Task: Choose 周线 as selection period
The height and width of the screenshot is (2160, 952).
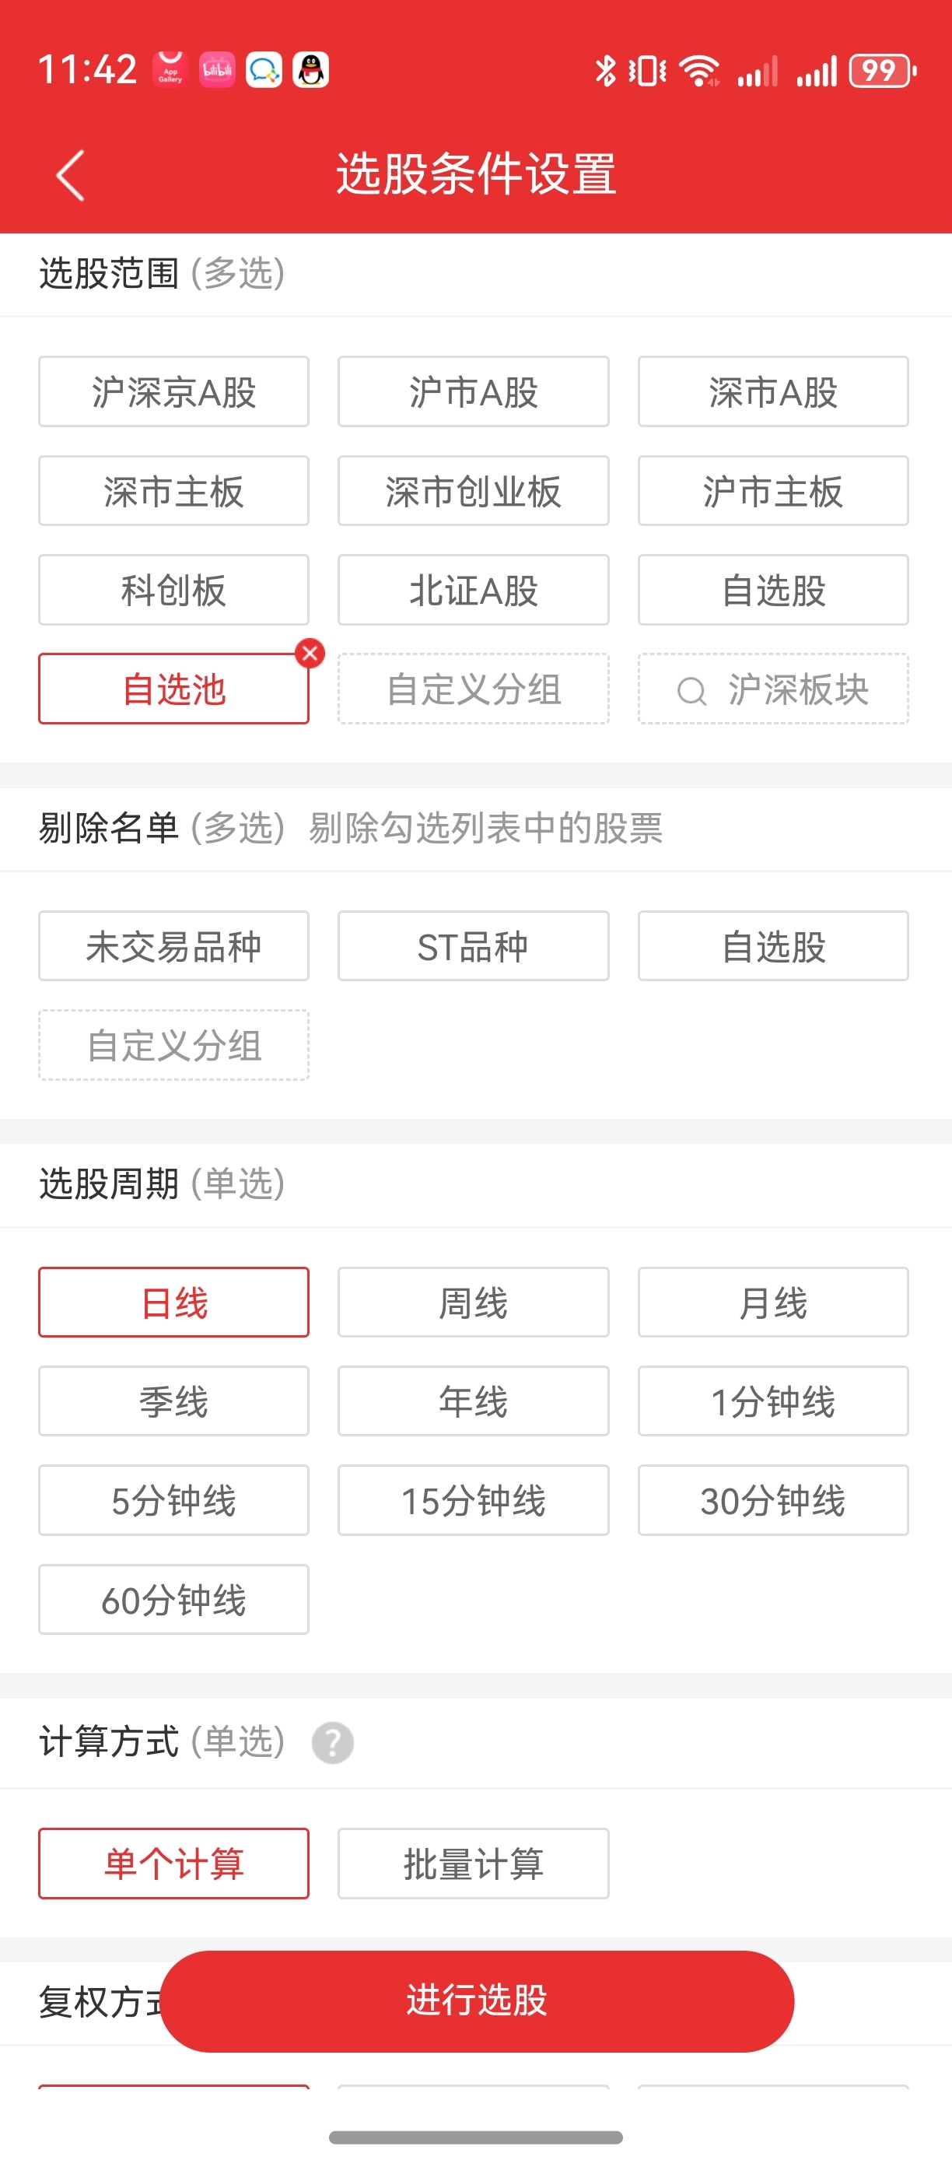Action: tap(473, 1303)
